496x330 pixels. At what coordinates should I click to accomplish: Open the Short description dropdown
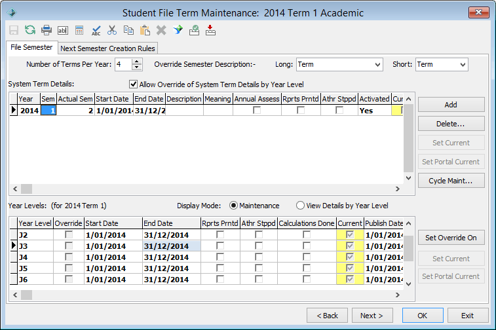[x=463, y=64]
